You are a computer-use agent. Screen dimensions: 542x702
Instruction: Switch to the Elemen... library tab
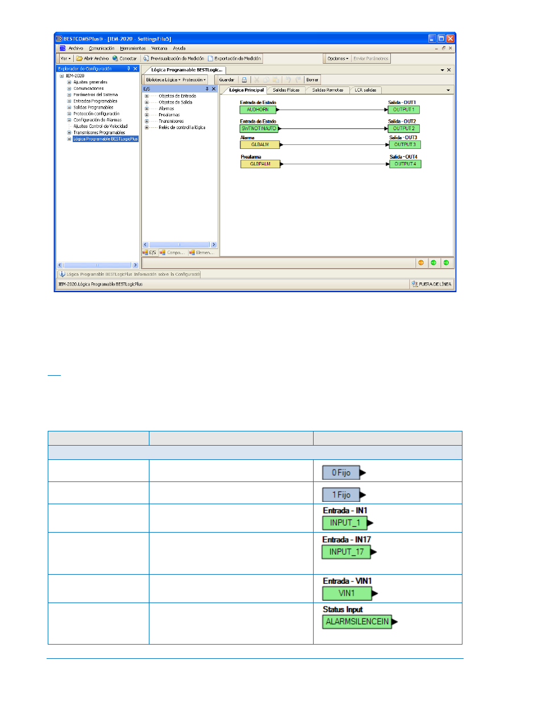tap(201, 252)
